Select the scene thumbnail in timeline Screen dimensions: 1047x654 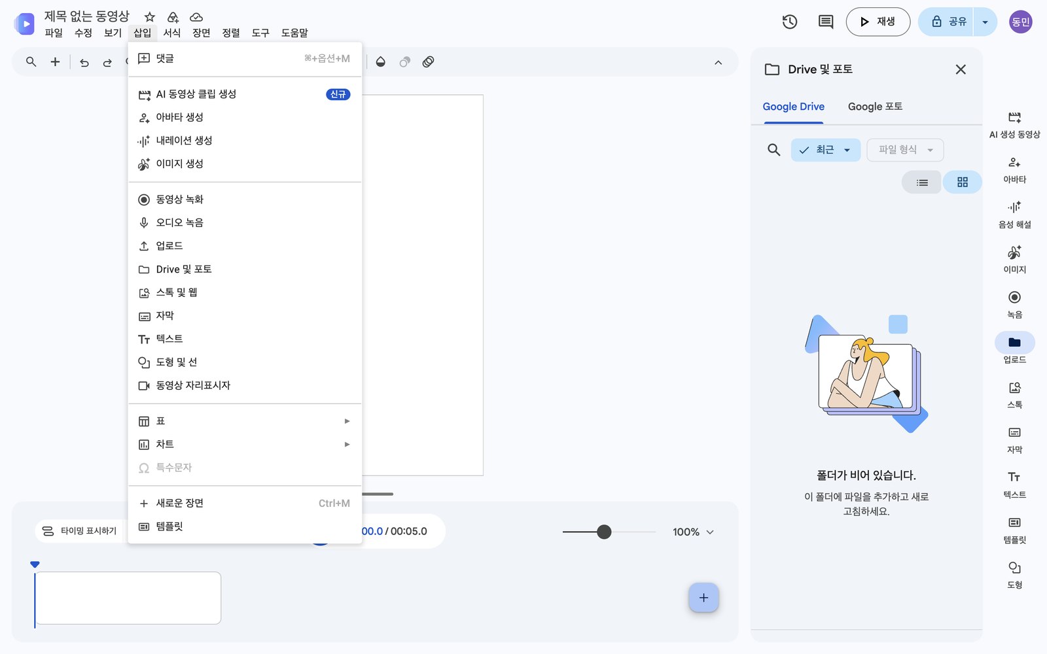pyautogui.click(x=128, y=598)
